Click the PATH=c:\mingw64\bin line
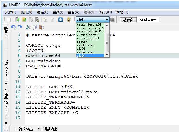179x132 pixels. [x=82, y=76]
